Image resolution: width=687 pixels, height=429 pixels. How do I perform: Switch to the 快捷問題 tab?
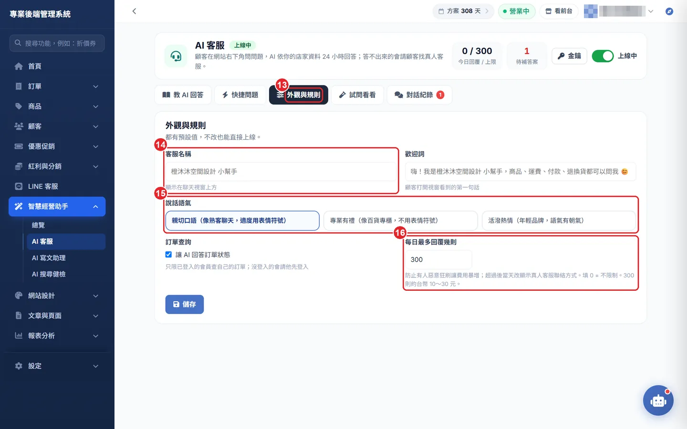pos(240,95)
